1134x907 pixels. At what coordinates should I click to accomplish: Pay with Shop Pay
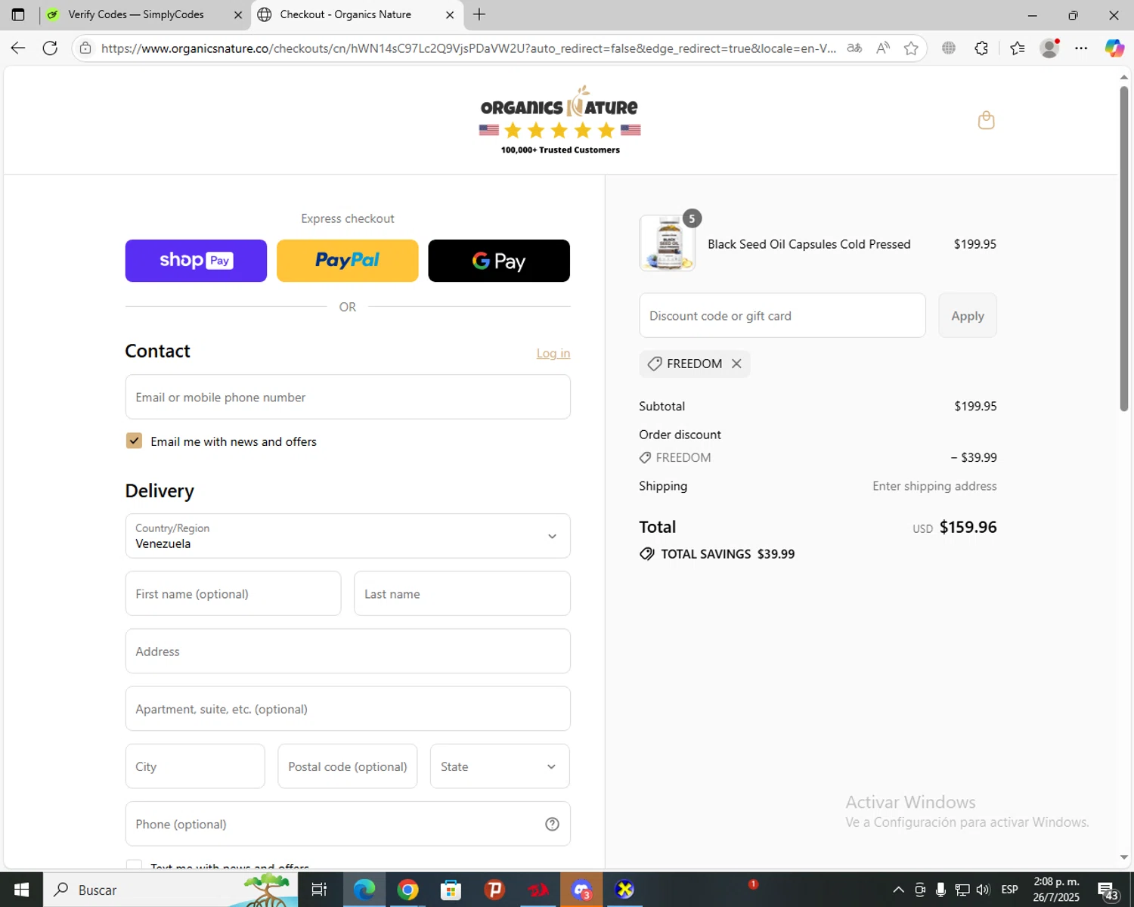pos(196,261)
